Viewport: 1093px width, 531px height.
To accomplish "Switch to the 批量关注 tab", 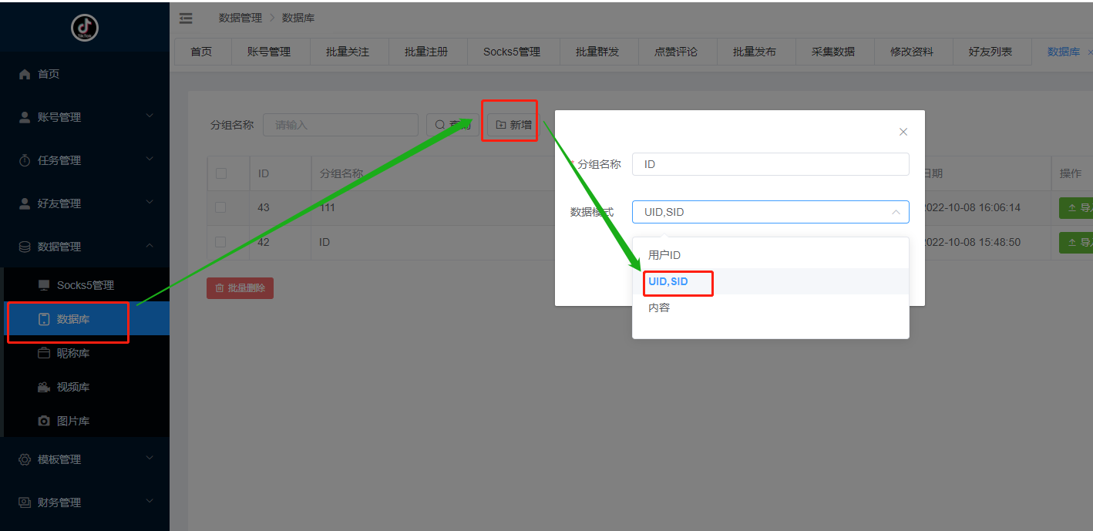I will tap(348, 52).
